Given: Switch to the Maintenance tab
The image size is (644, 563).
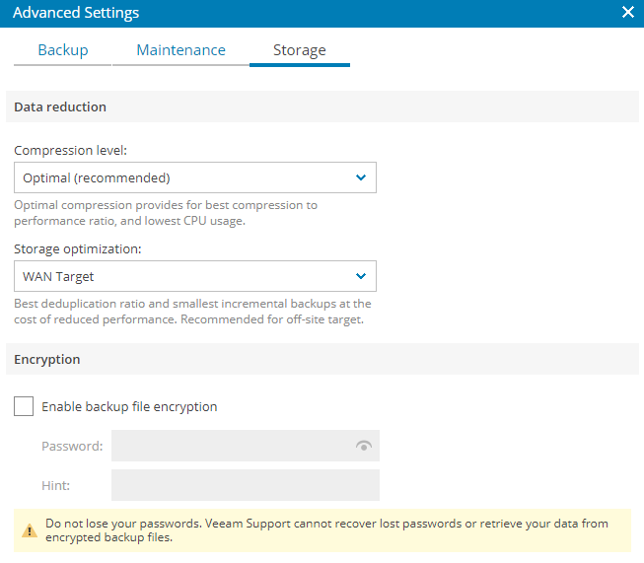Looking at the screenshot, I should (x=180, y=50).
